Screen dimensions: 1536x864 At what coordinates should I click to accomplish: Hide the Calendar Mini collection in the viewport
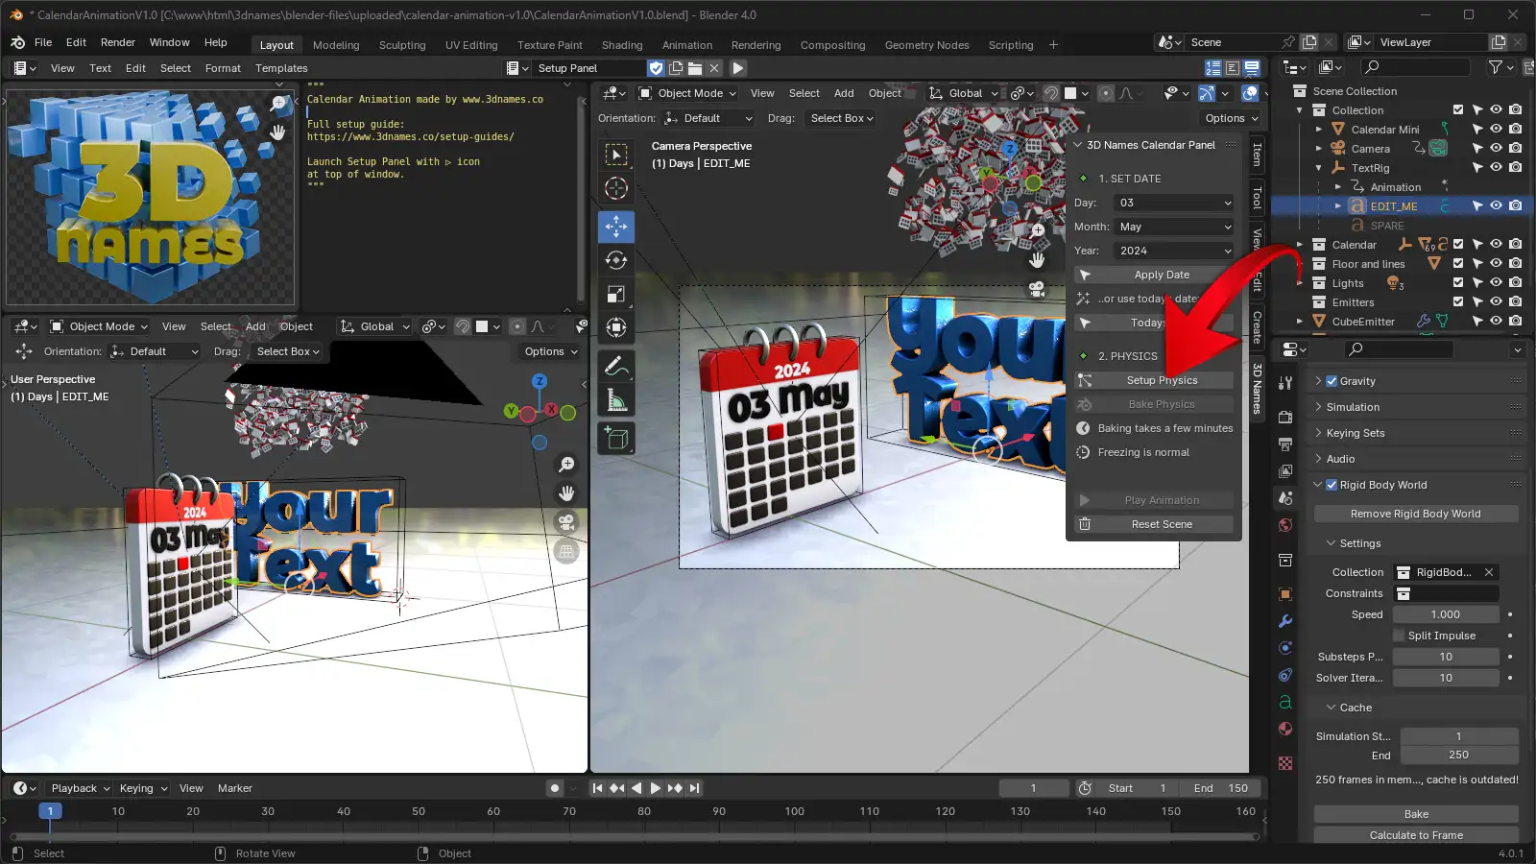pos(1496,130)
